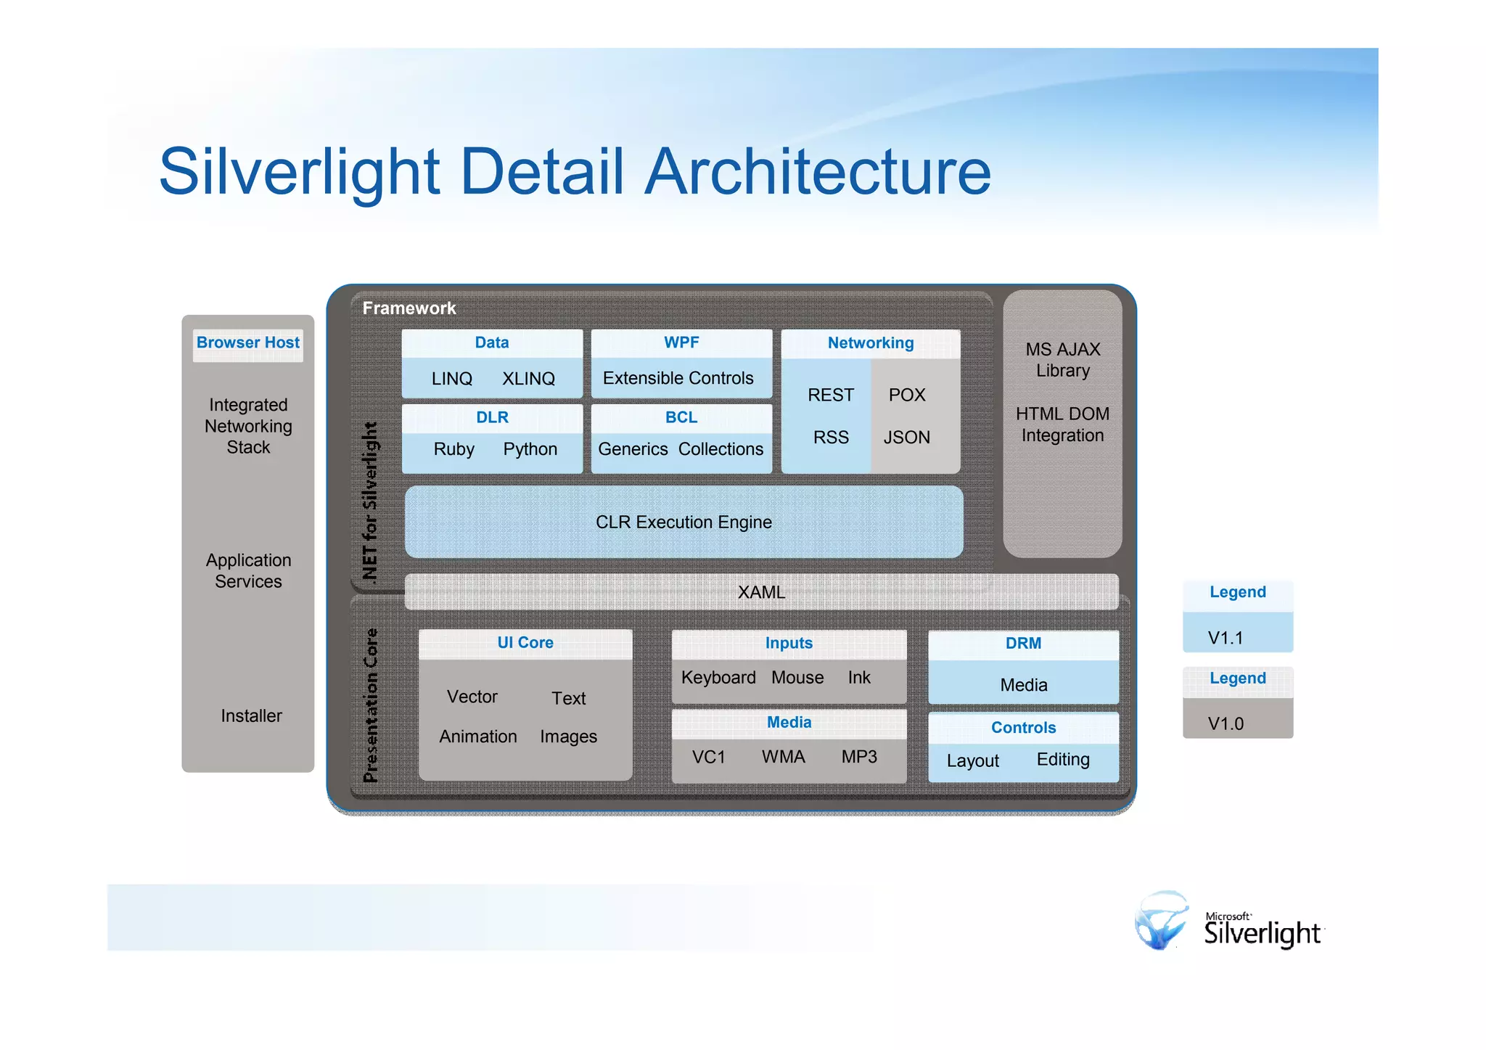Click the CLR Execution Engine block

click(684, 522)
